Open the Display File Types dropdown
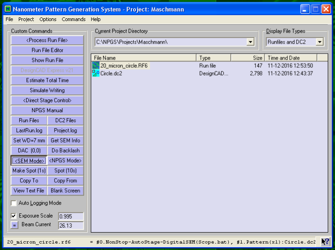The image size is (335, 250). 319,42
